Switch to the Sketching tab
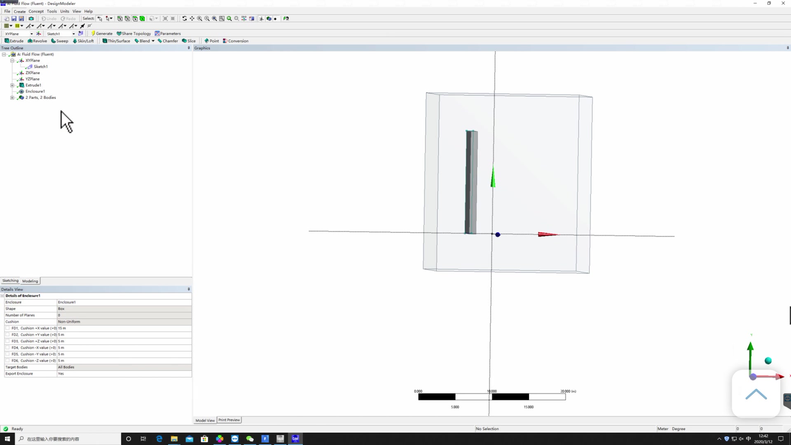The height and width of the screenshot is (445, 791). [10, 281]
